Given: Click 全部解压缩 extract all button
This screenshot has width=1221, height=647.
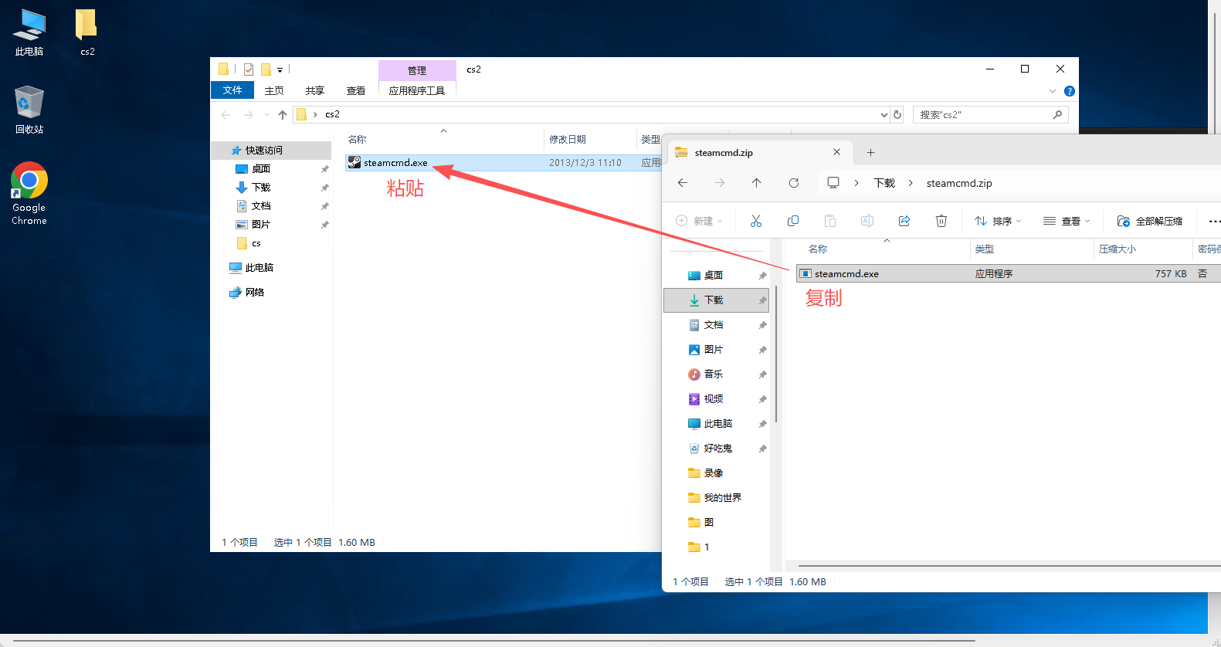Looking at the screenshot, I should pos(1150,222).
